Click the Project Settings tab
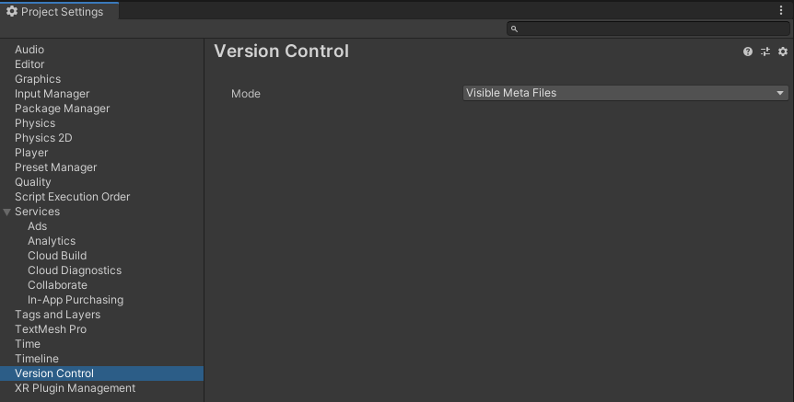Viewport: 794px width, 402px height. tap(59, 11)
